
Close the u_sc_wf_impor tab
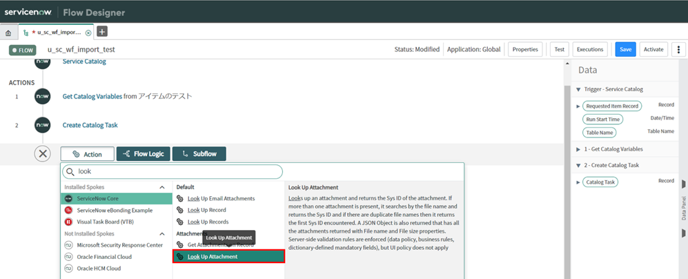88,33
